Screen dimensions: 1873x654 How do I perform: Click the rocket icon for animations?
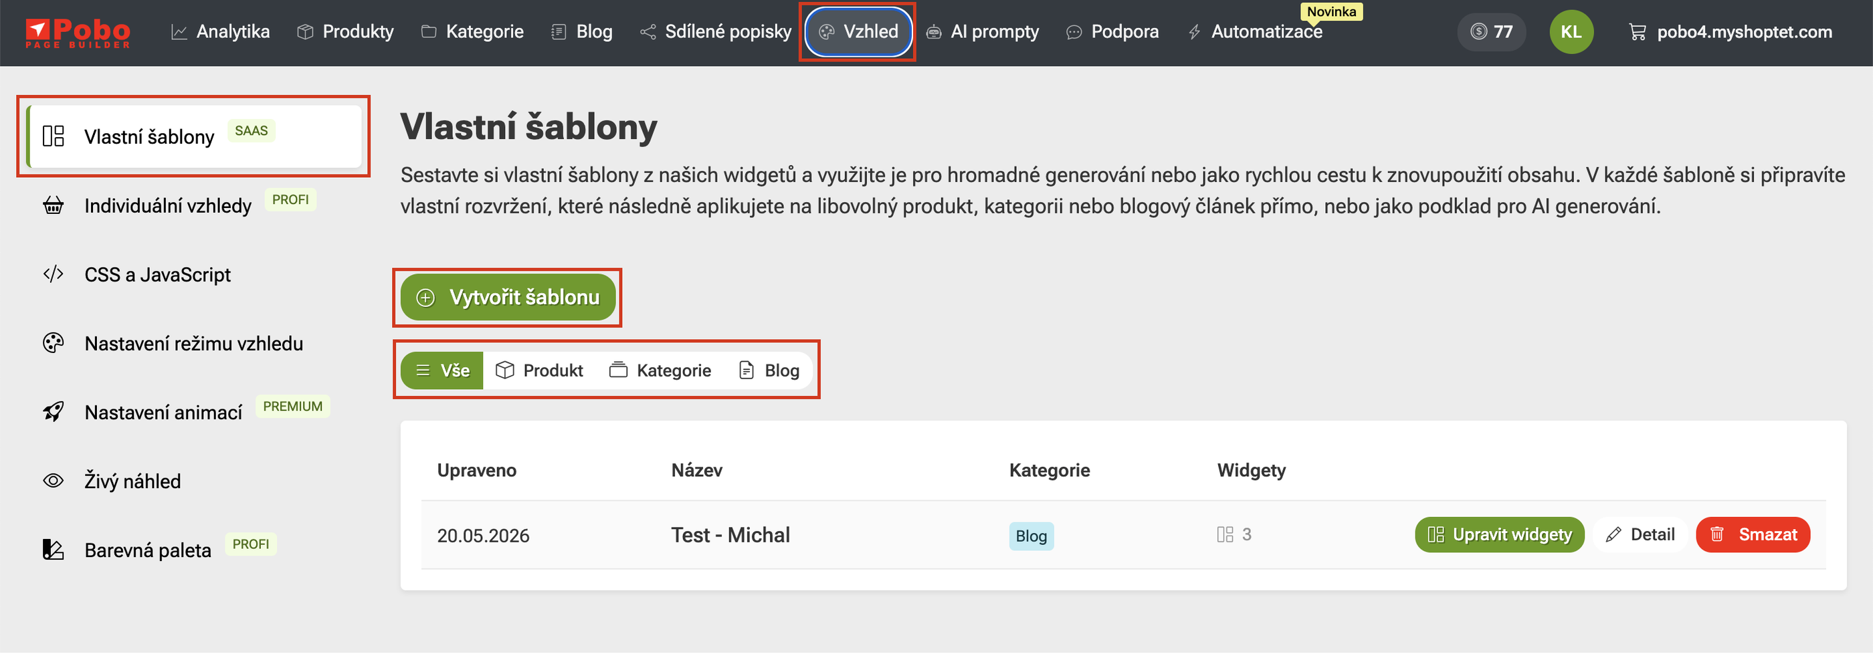tap(53, 412)
